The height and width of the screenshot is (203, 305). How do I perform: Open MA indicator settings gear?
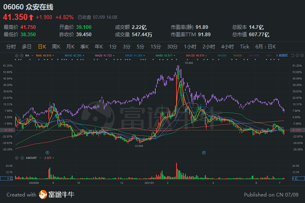(17, 55)
